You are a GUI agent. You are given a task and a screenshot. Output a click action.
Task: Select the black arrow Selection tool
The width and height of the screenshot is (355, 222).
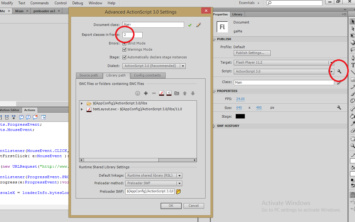point(353,21)
